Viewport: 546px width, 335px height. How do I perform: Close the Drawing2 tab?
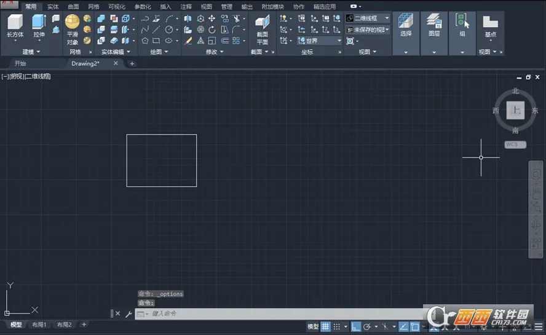click(116, 63)
